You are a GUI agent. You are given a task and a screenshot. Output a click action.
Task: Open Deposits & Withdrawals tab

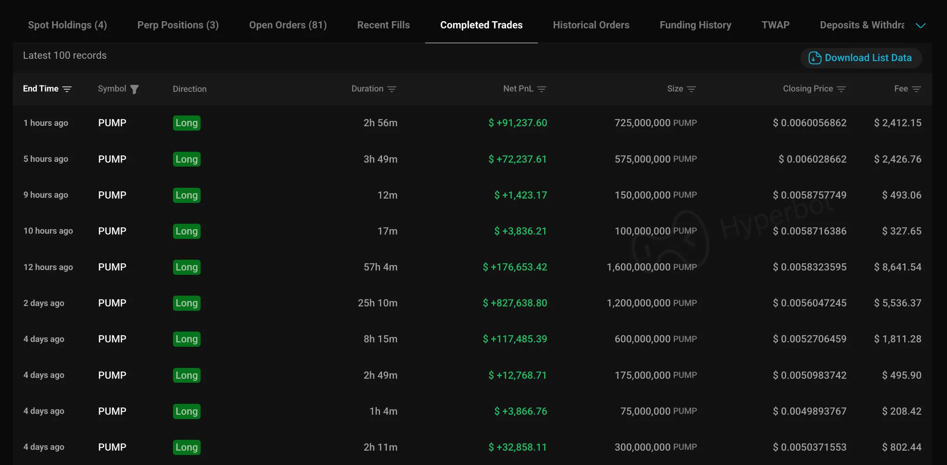[x=862, y=25]
